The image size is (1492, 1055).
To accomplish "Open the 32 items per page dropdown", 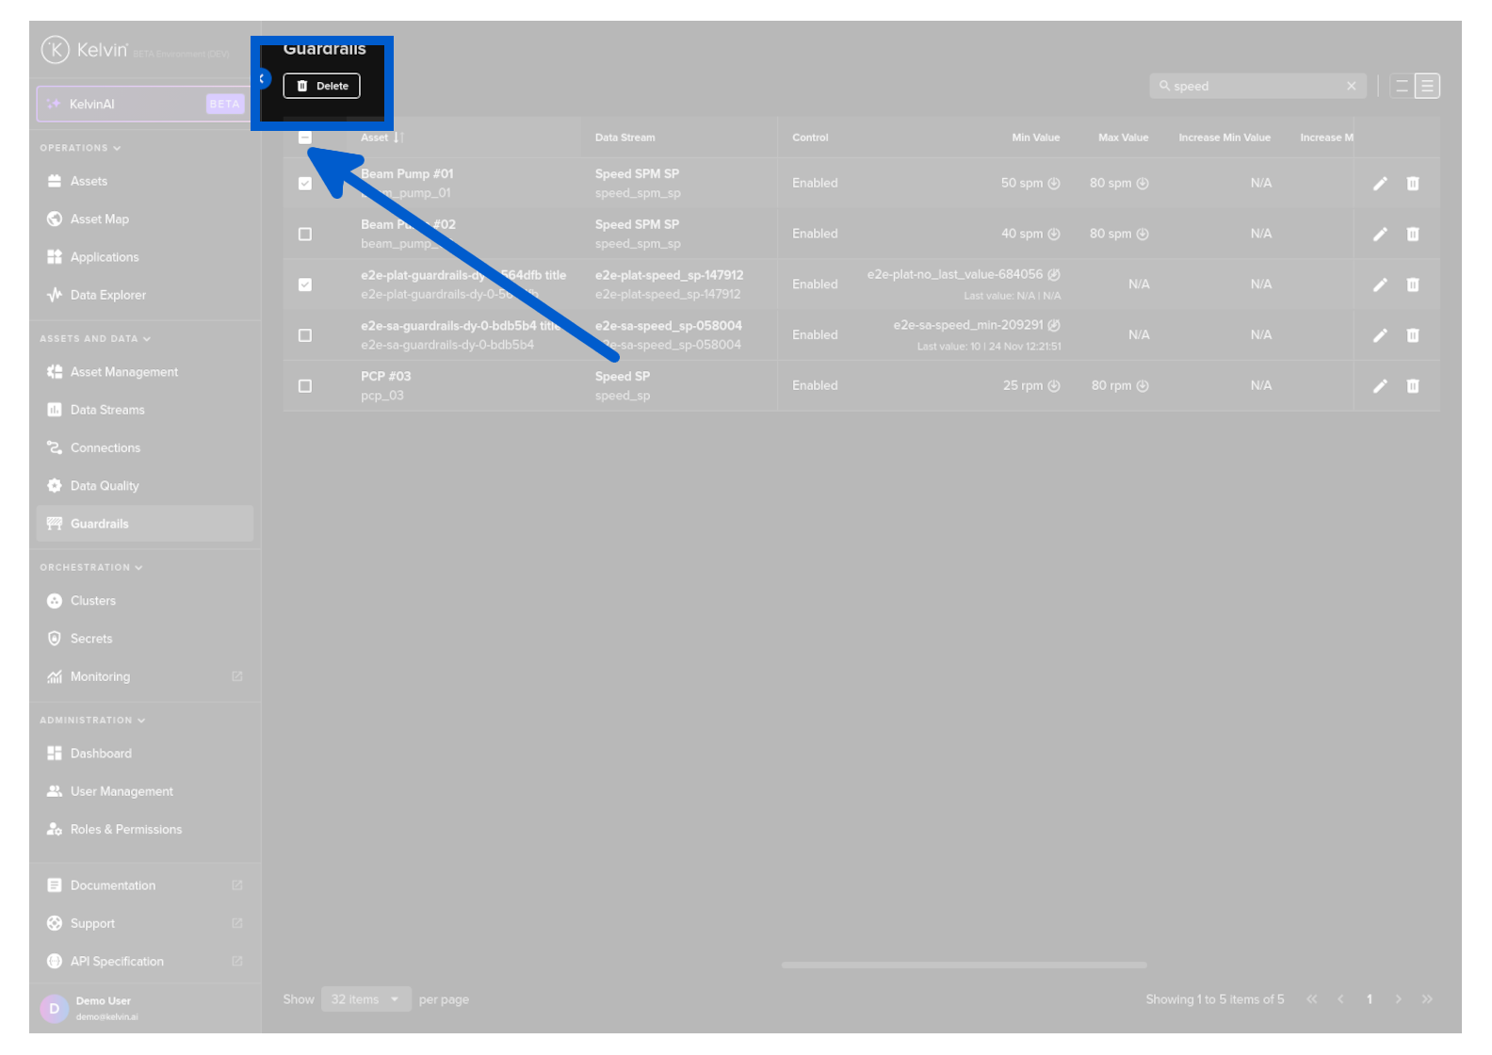I will tap(365, 999).
